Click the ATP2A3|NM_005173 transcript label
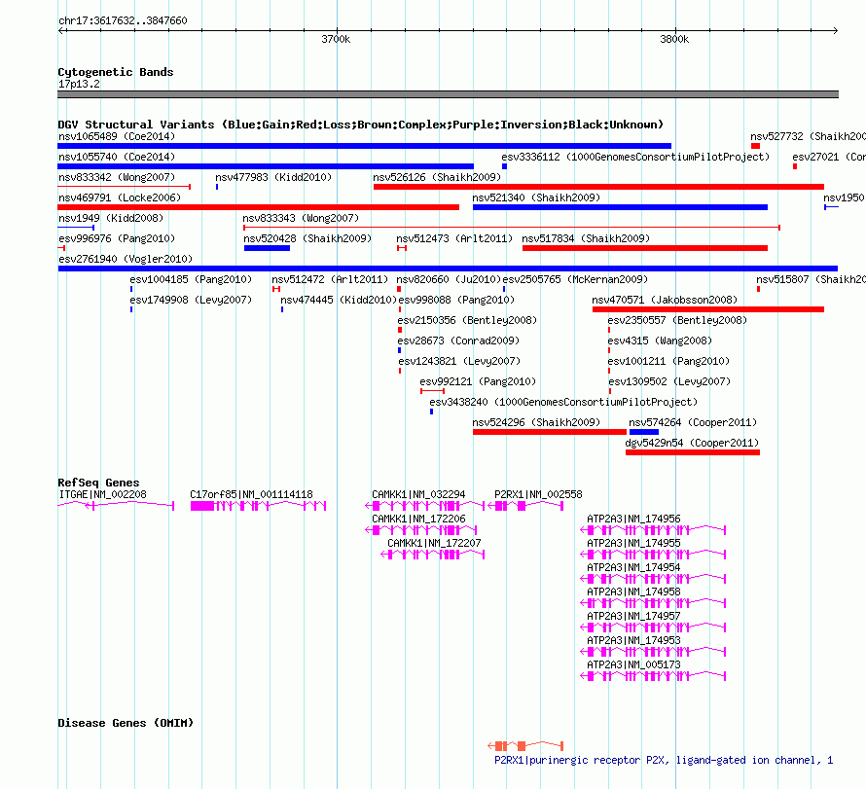Image resolution: width=866 pixels, height=789 pixels. click(633, 664)
